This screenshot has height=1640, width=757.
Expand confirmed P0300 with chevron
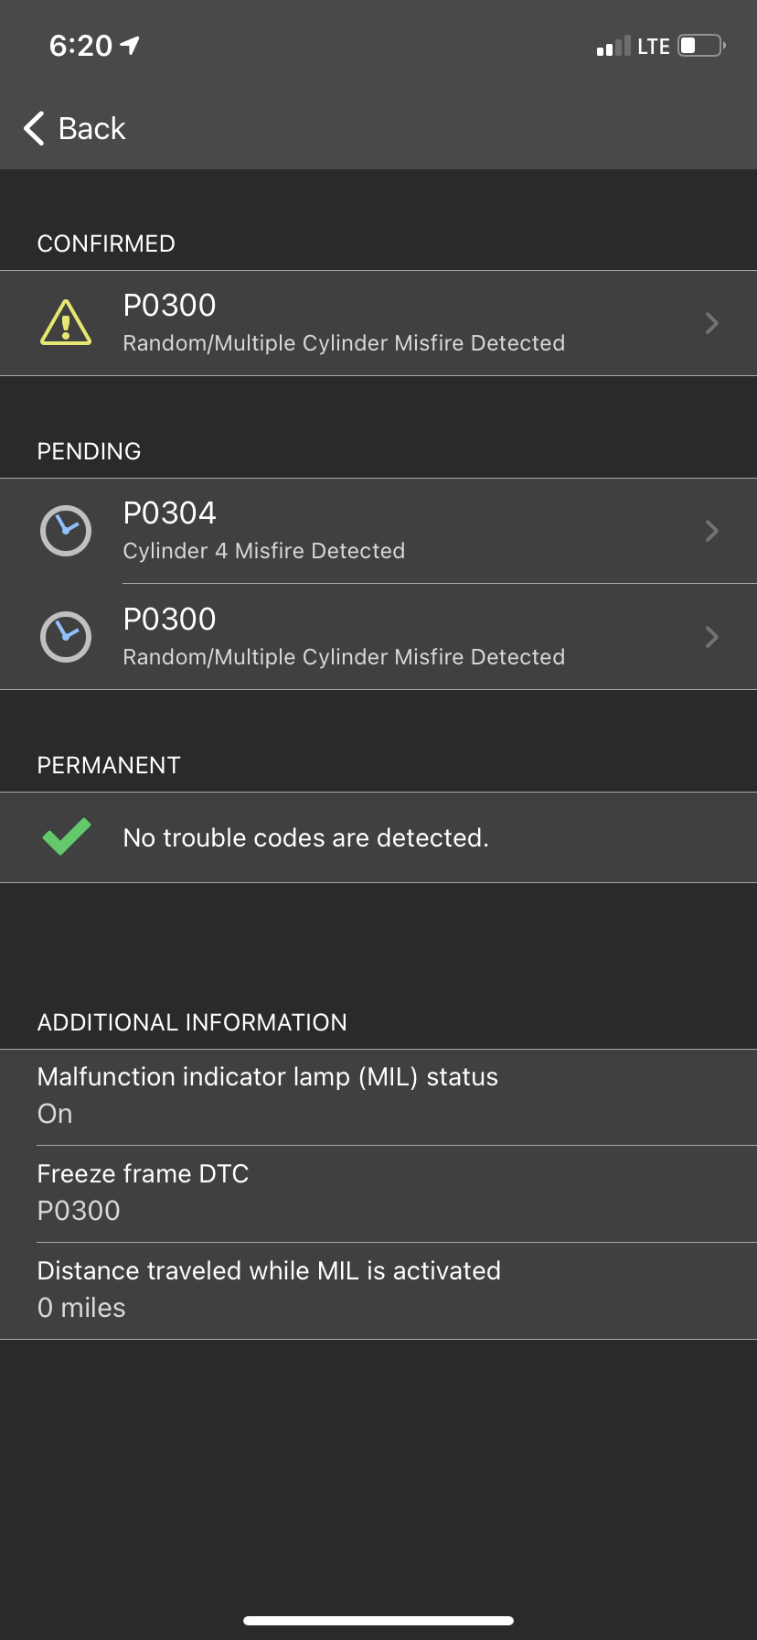click(x=712, y=323)
